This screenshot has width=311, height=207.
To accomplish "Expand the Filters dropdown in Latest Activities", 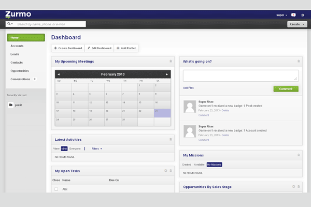I will [96, 149].
